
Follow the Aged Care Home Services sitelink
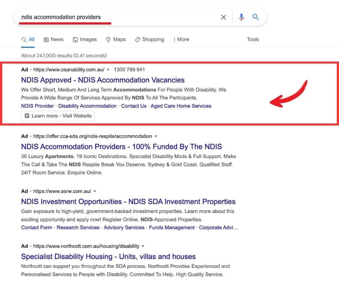coord(181,106)
